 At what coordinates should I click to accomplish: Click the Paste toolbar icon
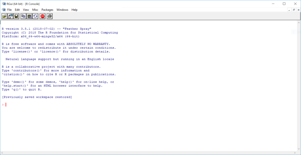(x=29, y=16)
